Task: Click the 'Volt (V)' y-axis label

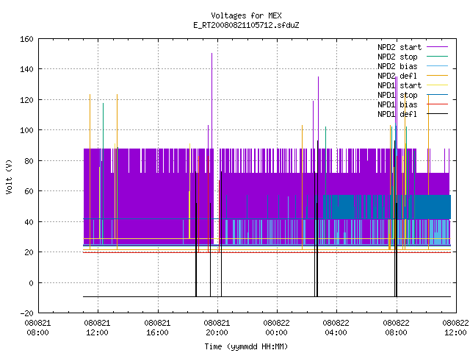Action: 9,176
